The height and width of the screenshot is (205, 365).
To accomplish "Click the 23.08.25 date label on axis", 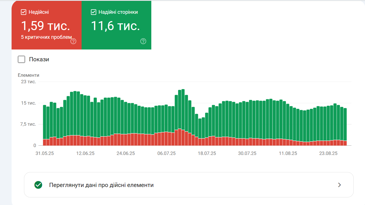I will pos(328,153).
